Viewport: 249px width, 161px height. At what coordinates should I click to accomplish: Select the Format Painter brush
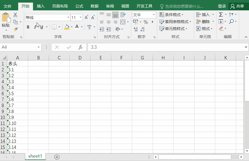tap(16, 29)
